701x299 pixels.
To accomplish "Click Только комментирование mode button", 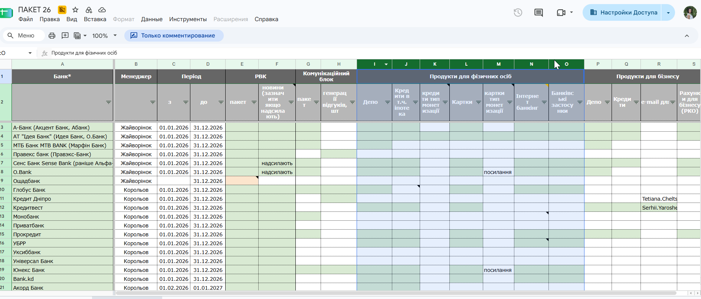I will coord(174,36).
